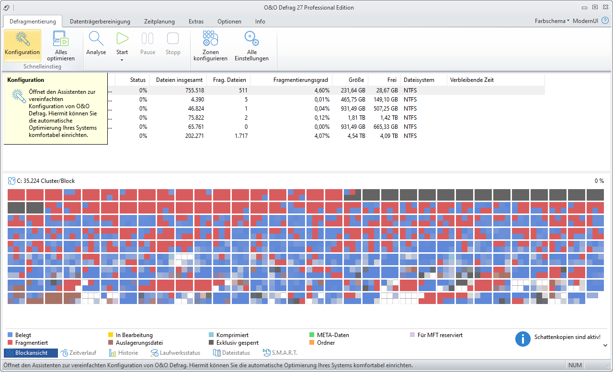
Task: Select the Blockansicht view tab
Action: 31,353
